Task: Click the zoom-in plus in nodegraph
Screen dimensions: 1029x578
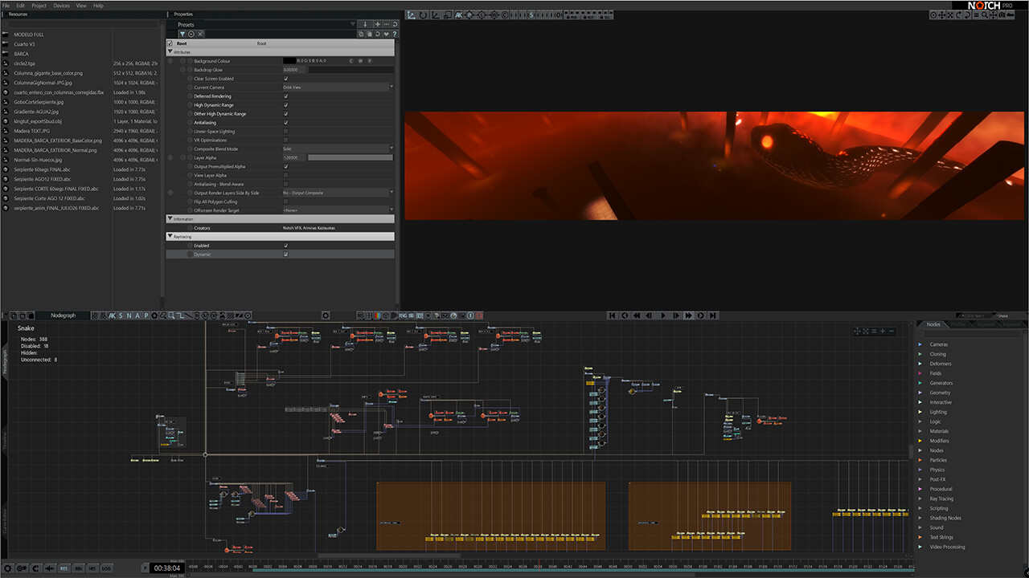Action: coord(882,331)
